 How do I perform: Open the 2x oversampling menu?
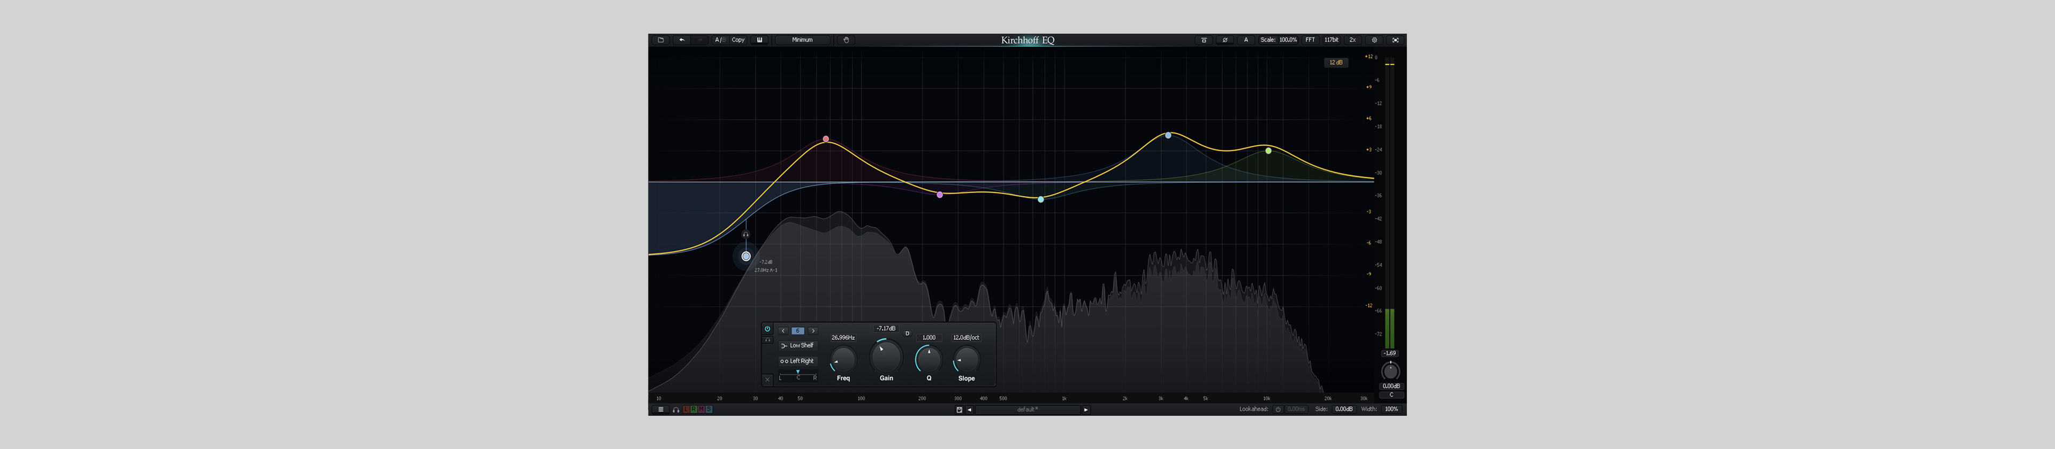coord(1352,40)
